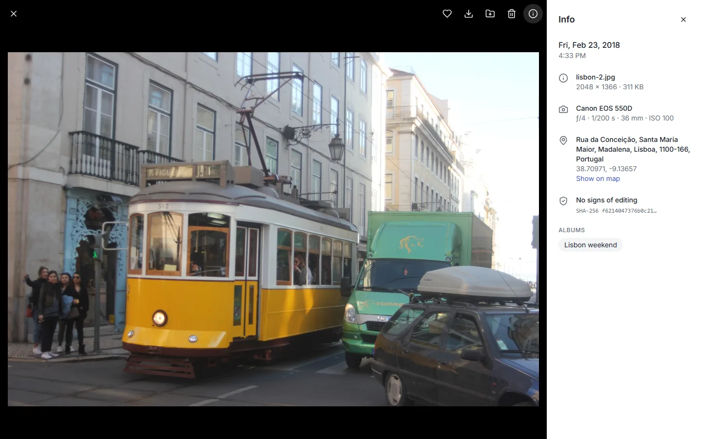Image resolution: width=703 pixels, height=439 pixels.
Task: Toggle the info panel button
Action: tap(533, 14)
